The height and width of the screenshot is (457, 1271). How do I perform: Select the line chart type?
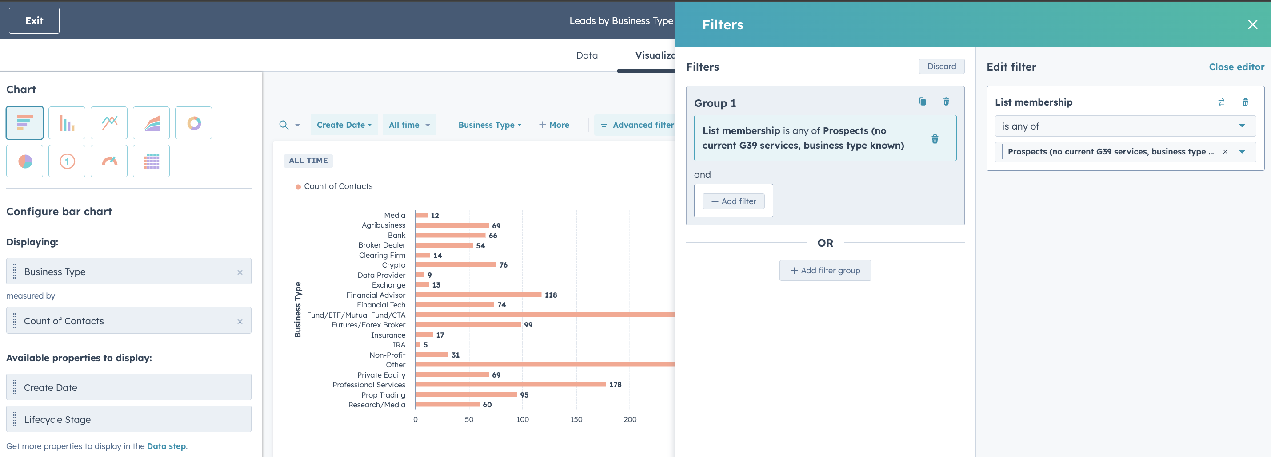109,122
